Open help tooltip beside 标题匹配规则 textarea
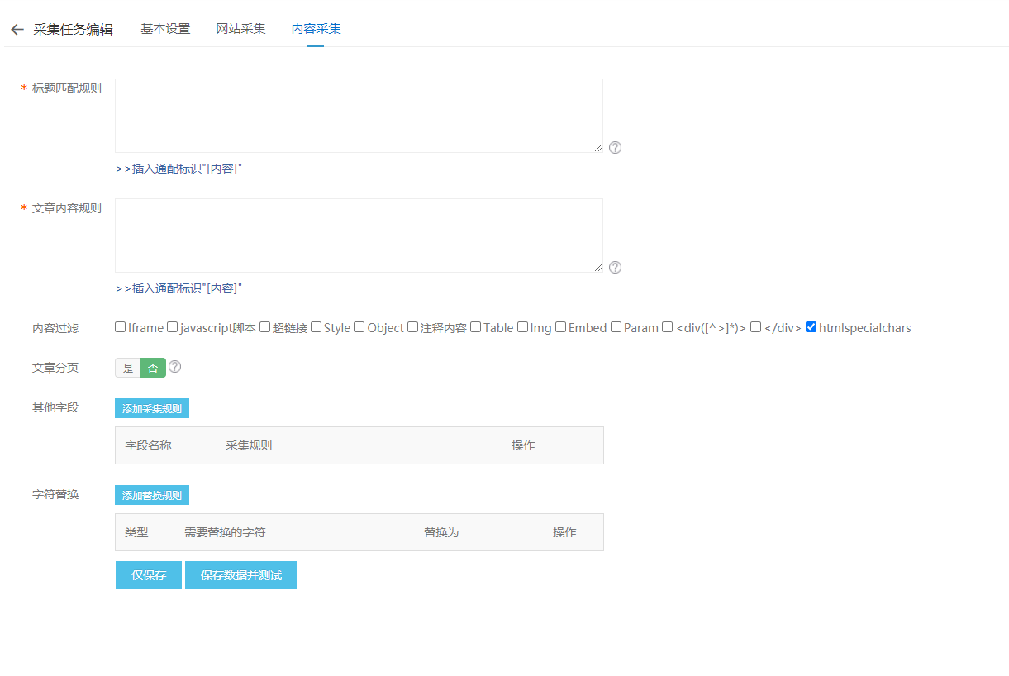 pyautogui.click(x=615, y=147)
